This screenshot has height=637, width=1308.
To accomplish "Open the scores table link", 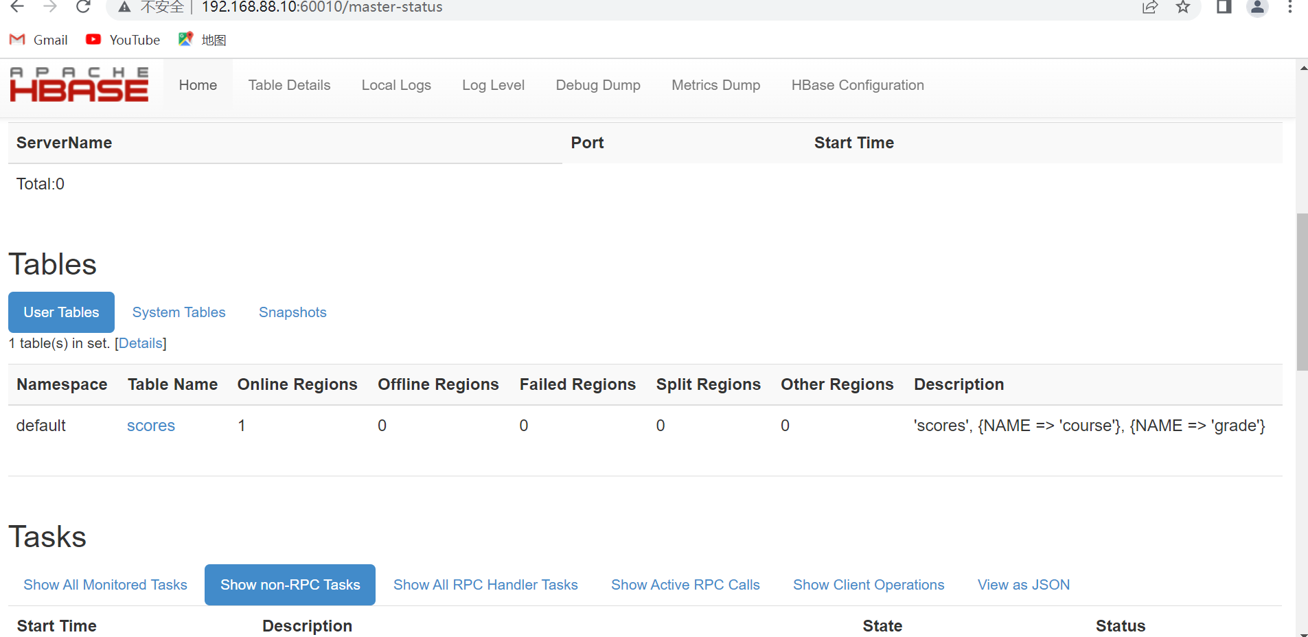I will 151,426.
